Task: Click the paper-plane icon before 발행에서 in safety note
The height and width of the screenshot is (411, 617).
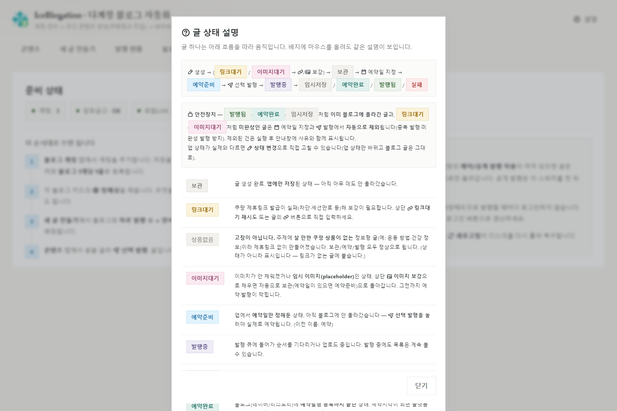Action: 319,127
